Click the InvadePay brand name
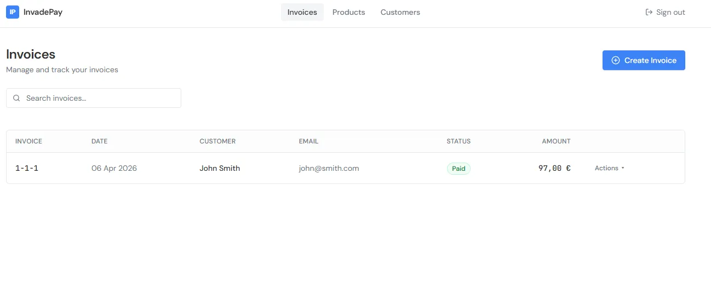The image size is (711, 294). pos(43,12)
